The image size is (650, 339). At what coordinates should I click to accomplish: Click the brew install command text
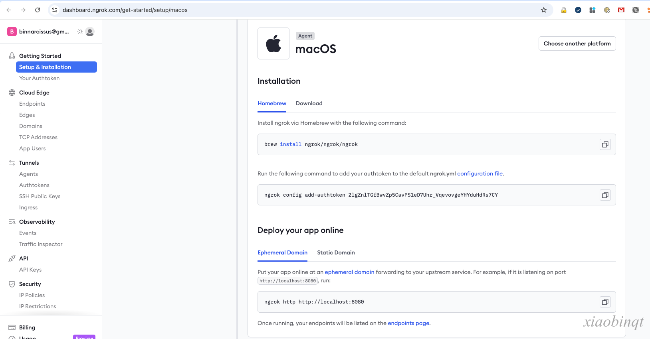311,144
